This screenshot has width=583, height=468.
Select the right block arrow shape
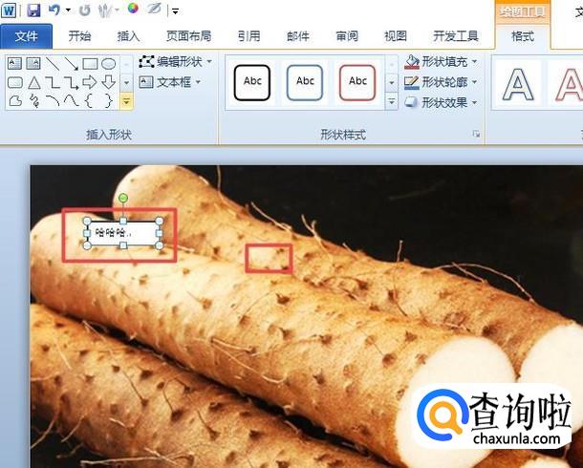(x=90, y=82)
